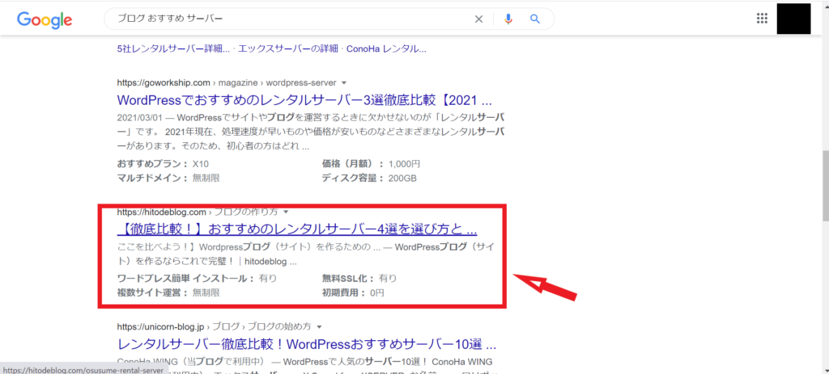This screenshot has height=374, width=829.
Task: Open the account profile avatar
Action: point(793,19)
